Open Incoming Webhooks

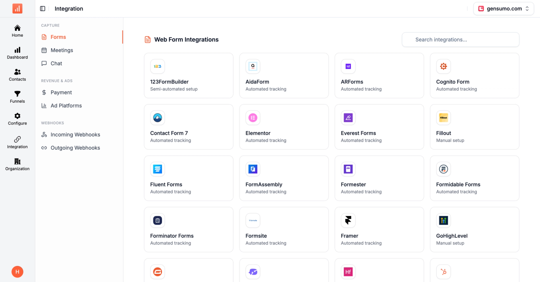click(x=79, y=134)
